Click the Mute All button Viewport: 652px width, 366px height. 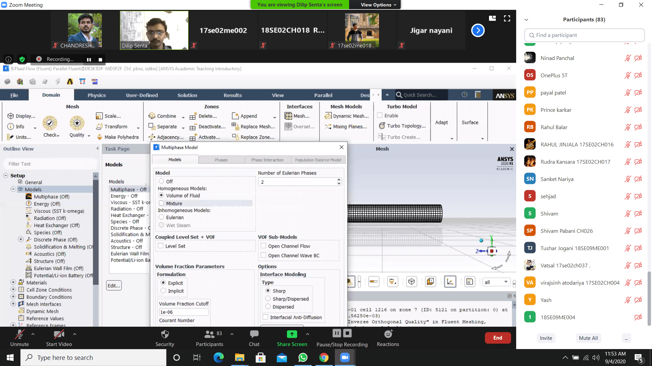click(x=588, y=338)
